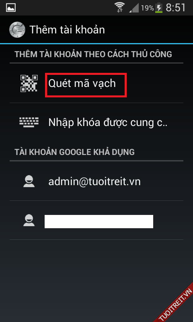Tap the mobile signal strength icon
This screenshot has width=193, height=322.
coord(134,8)
